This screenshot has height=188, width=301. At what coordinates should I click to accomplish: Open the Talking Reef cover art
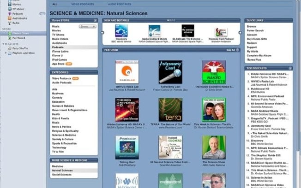tap(127, 147)
